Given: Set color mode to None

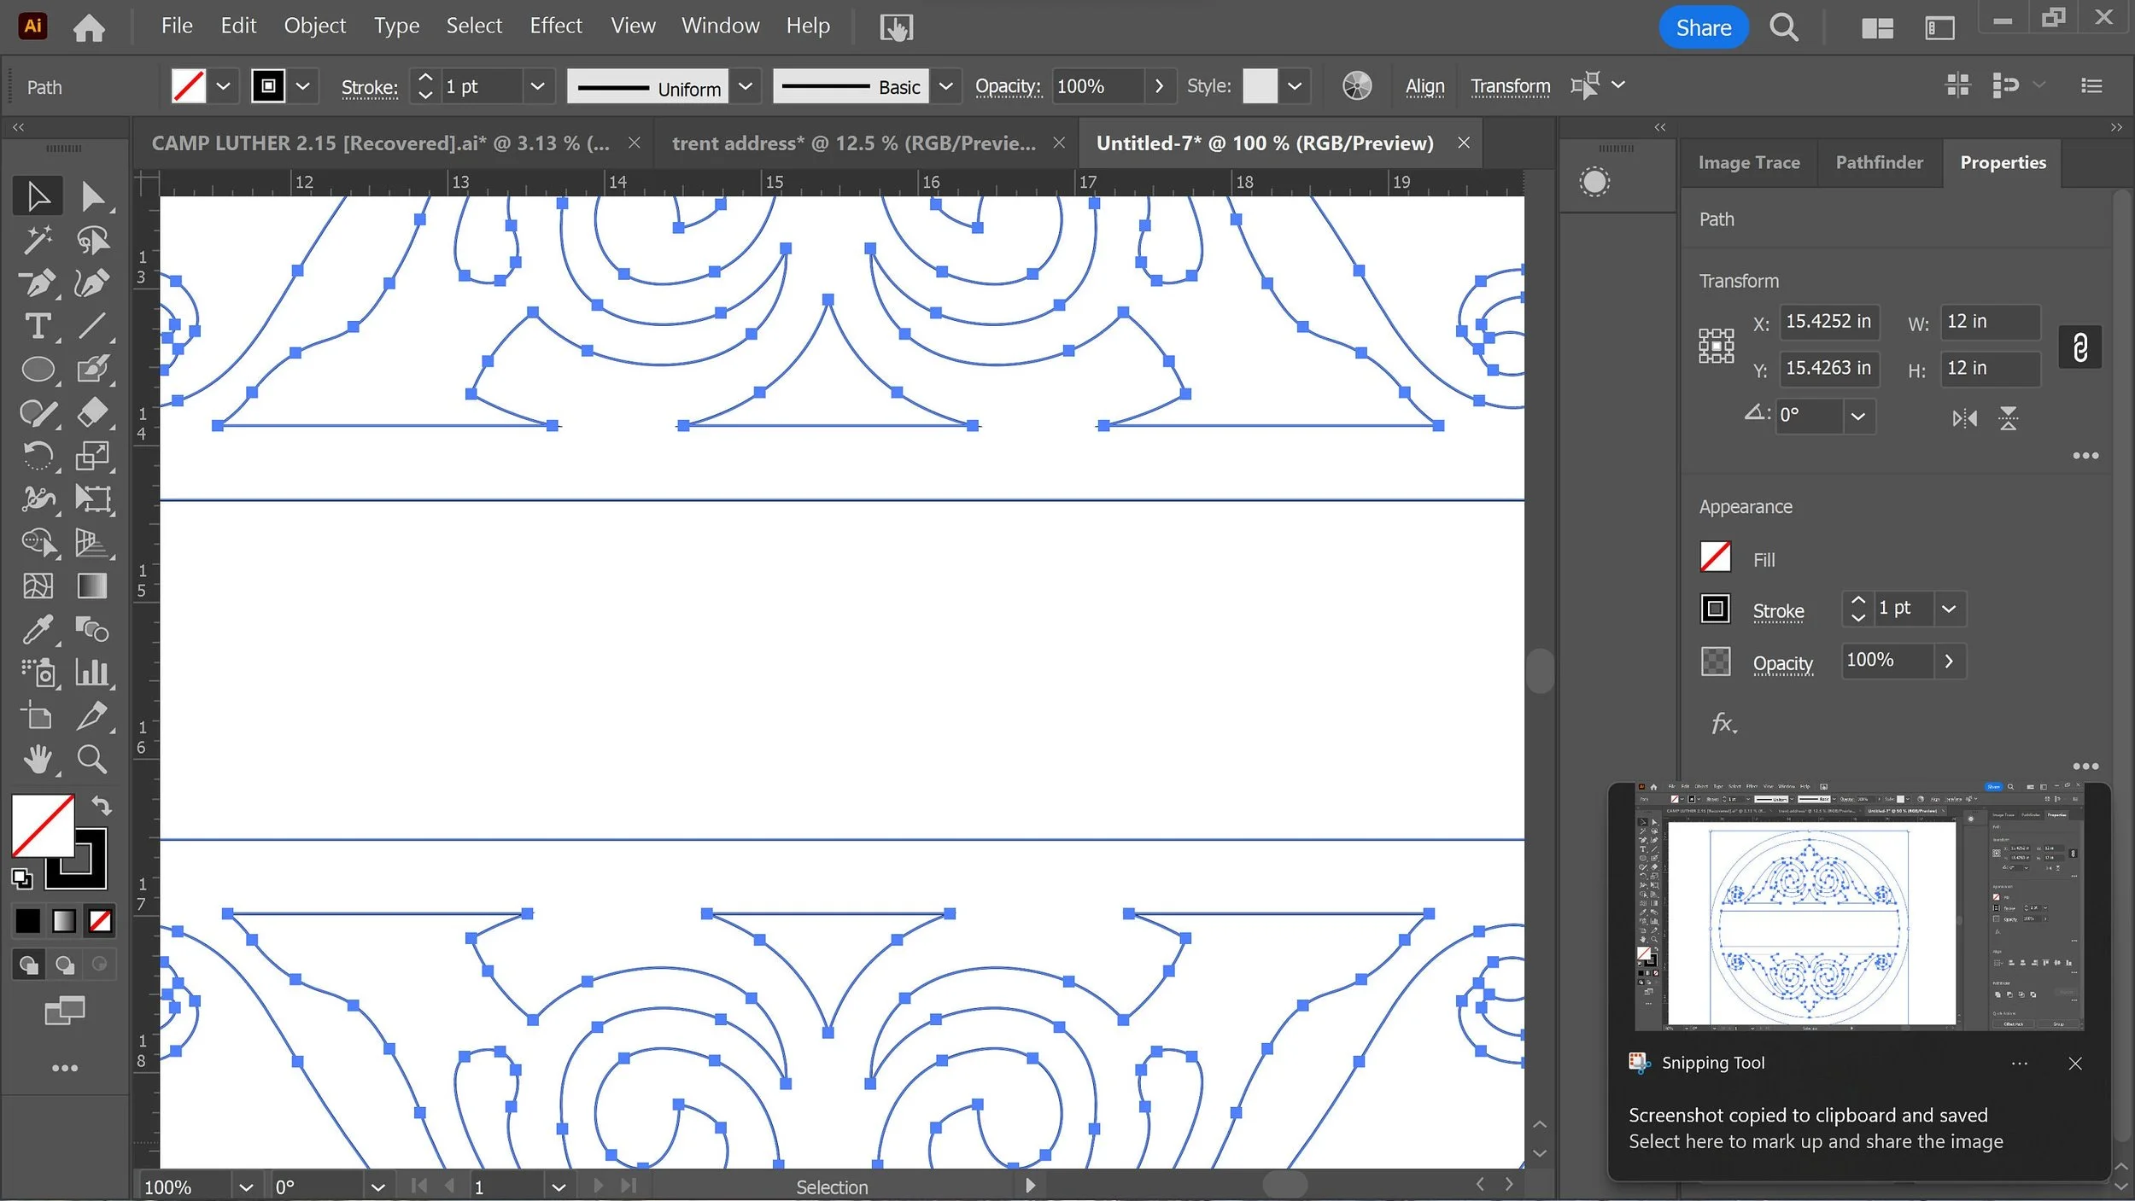Looking at the screenshot, I should click(x=100, y=921).
